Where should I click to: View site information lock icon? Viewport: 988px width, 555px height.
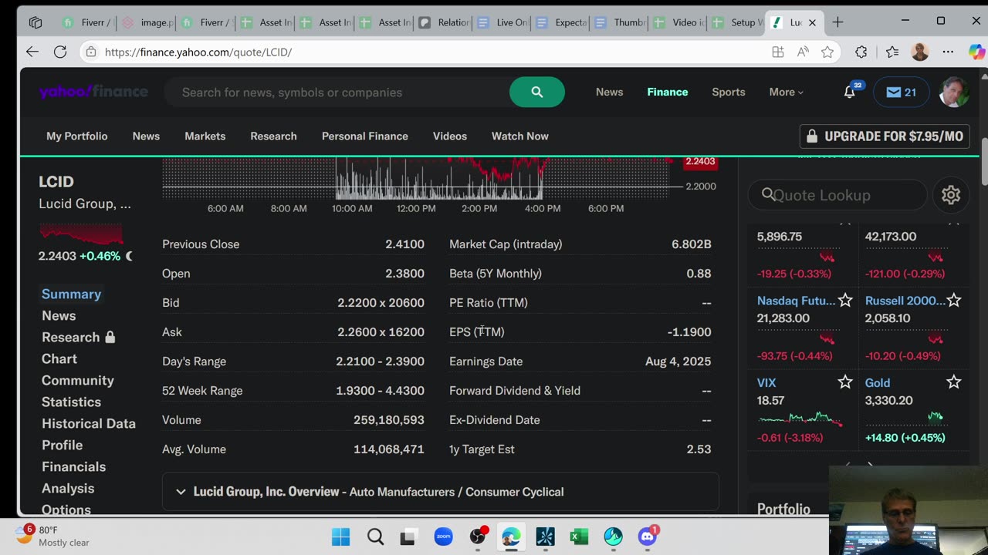click(x=91, y=52)
